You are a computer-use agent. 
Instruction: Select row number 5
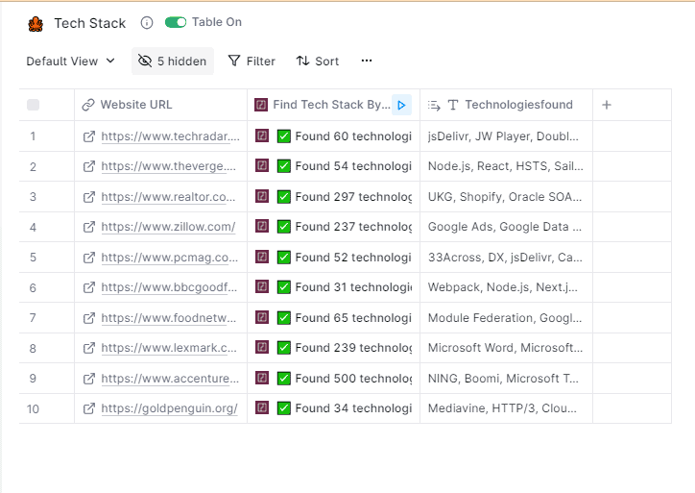click(x=33, y=258)
